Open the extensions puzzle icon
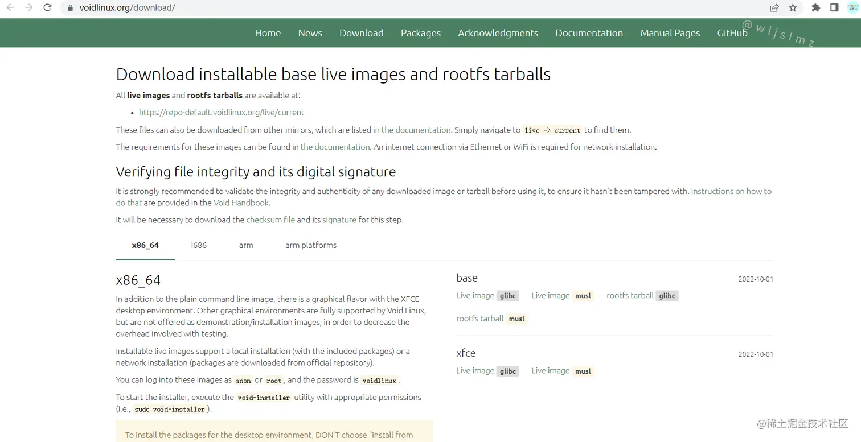The width and height of the screenshot is (861, 442). click(816, 8)
